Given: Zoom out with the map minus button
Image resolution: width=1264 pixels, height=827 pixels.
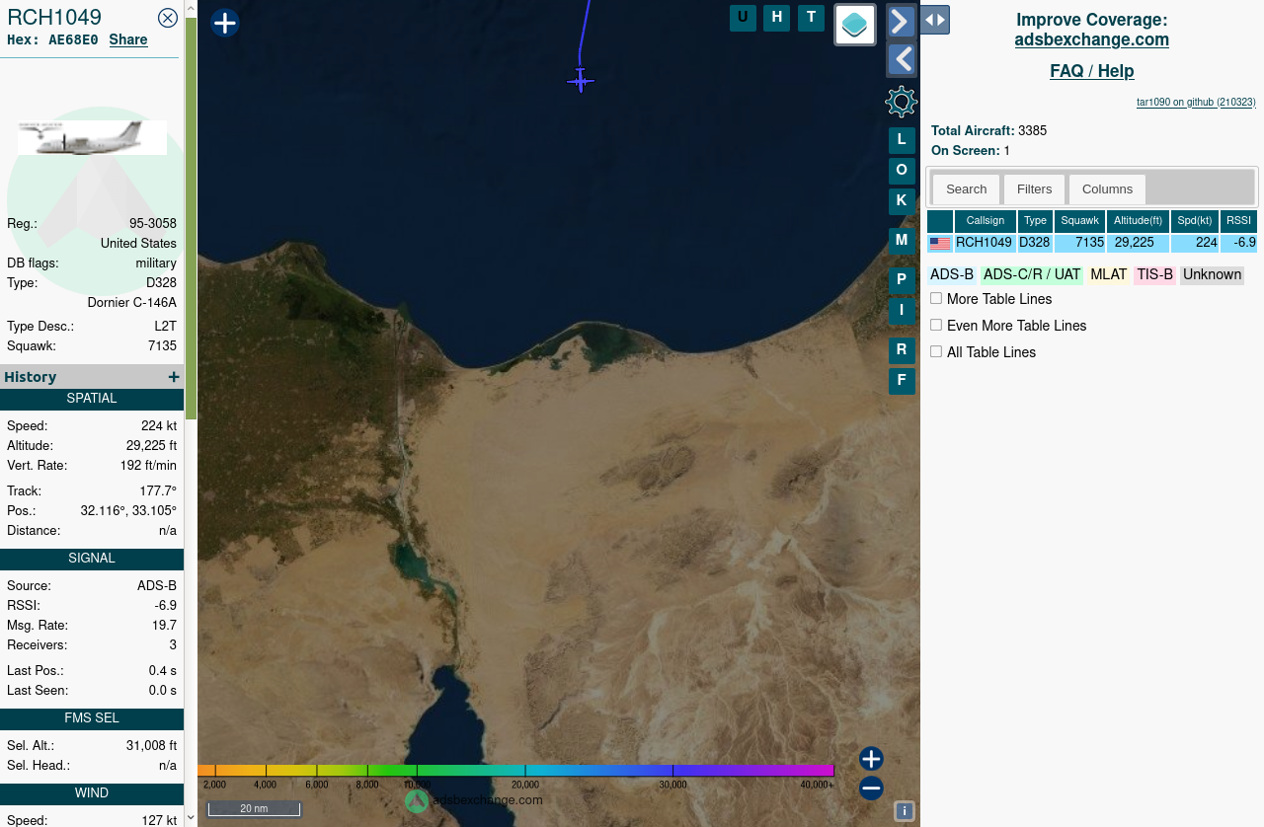Looking at the screenshot, I should (x=871, y=789).
